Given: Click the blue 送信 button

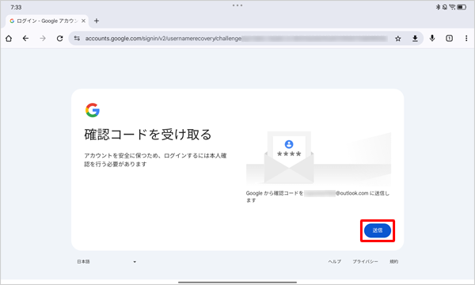Looking at the screenshot, I should point(378,230).
